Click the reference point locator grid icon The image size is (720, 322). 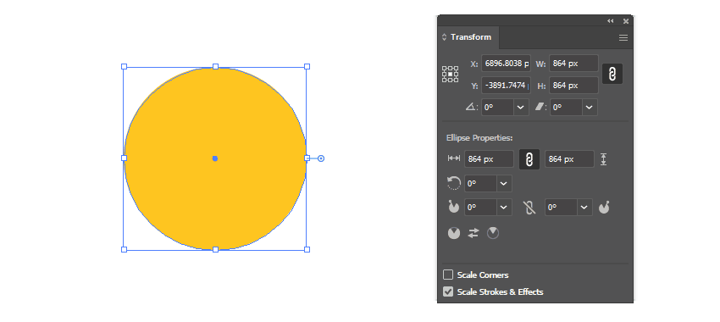450,74
